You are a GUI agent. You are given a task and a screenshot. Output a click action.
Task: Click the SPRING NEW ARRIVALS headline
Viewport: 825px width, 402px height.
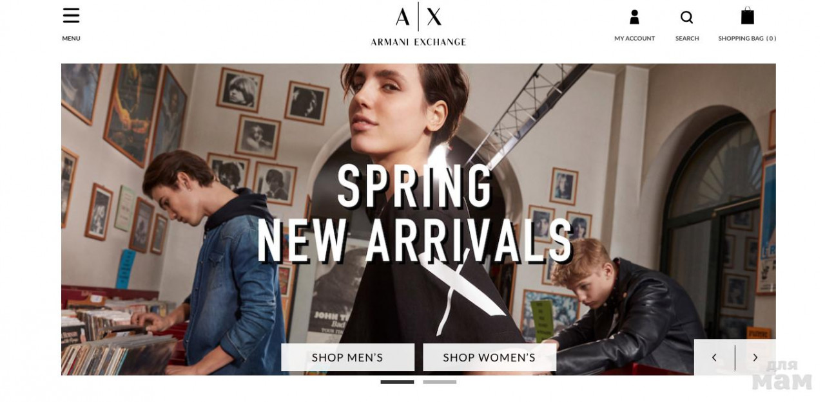[x=414, y=214]
